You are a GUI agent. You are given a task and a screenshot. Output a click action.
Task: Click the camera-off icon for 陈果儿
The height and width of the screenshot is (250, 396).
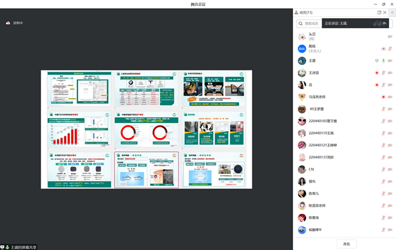click(x=390, y=194)
